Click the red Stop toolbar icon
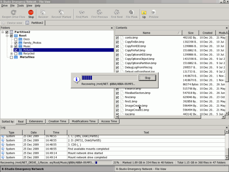 (x=31, y=13)
